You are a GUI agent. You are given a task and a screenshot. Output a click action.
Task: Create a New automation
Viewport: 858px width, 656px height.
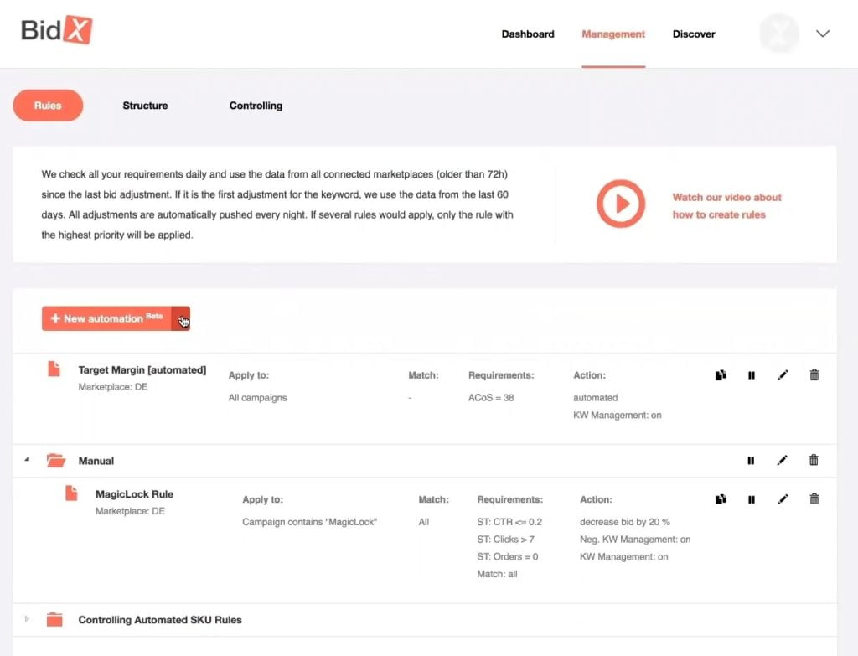click(106, 318)
